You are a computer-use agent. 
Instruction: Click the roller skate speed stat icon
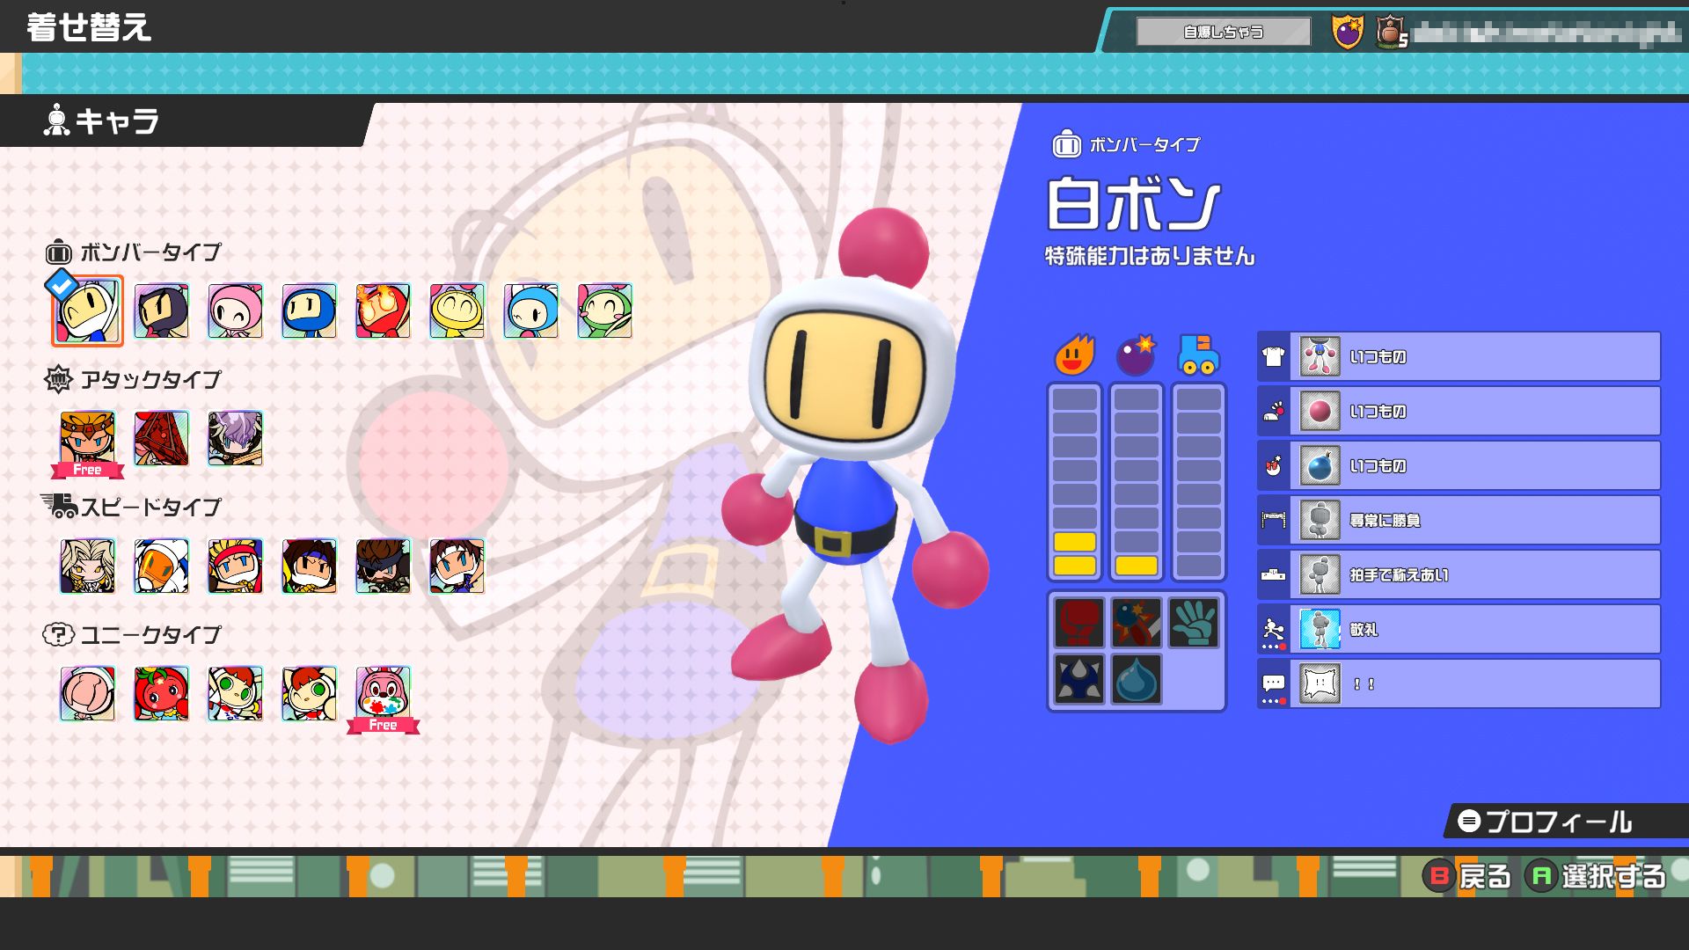pos(1197,355)
